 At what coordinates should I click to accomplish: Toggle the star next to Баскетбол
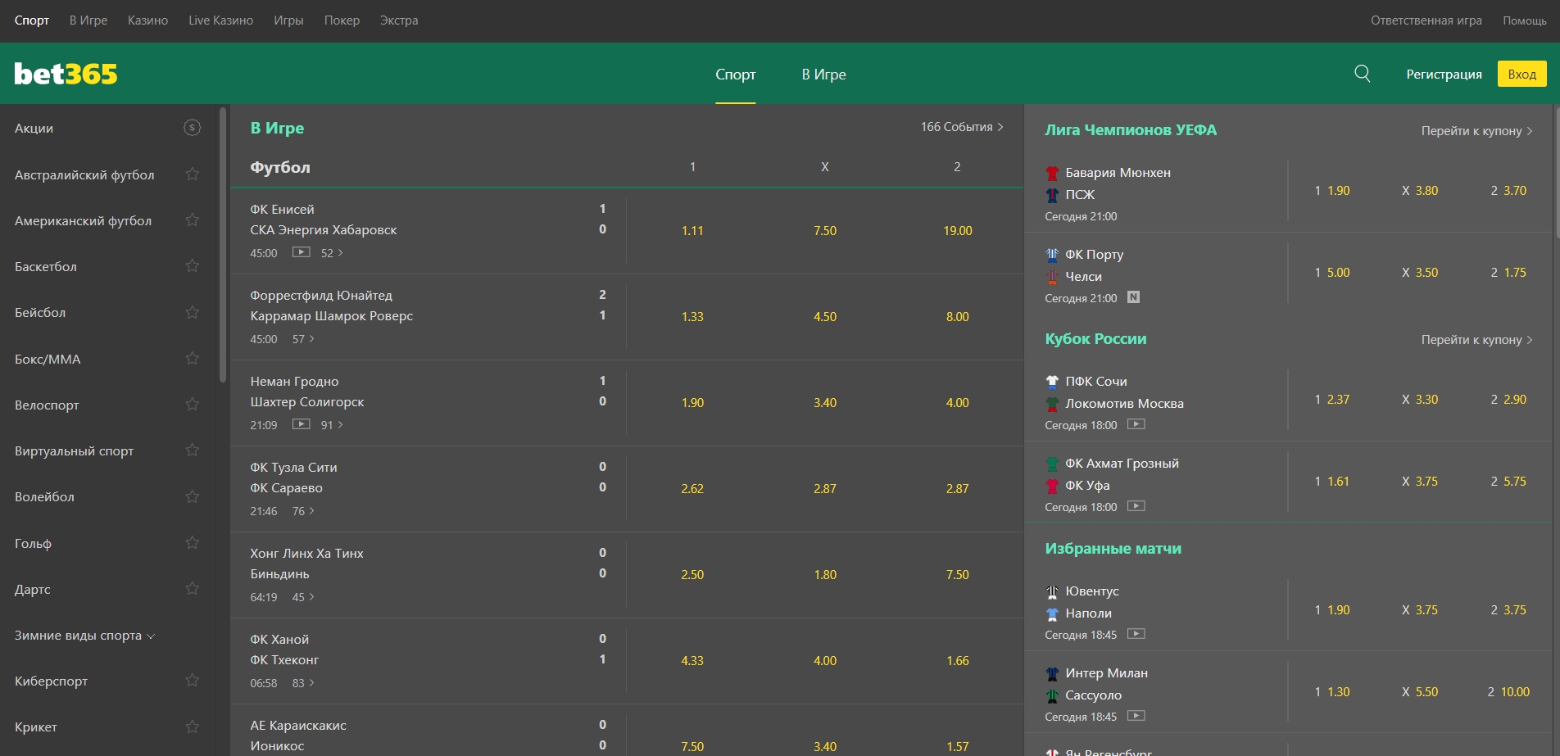pyautogui.click(x=192, y=265)
